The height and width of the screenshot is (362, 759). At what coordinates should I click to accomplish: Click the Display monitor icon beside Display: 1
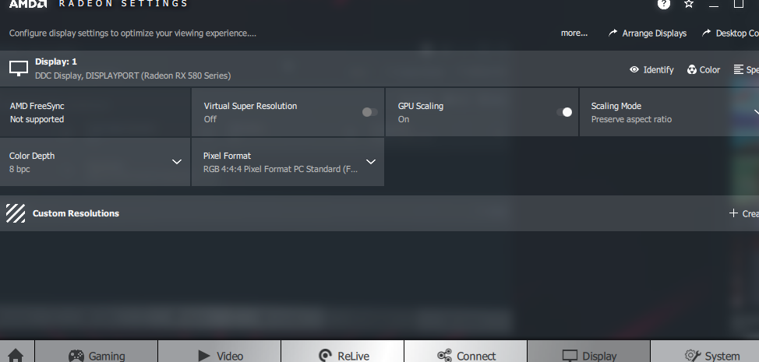click(19, 69)
